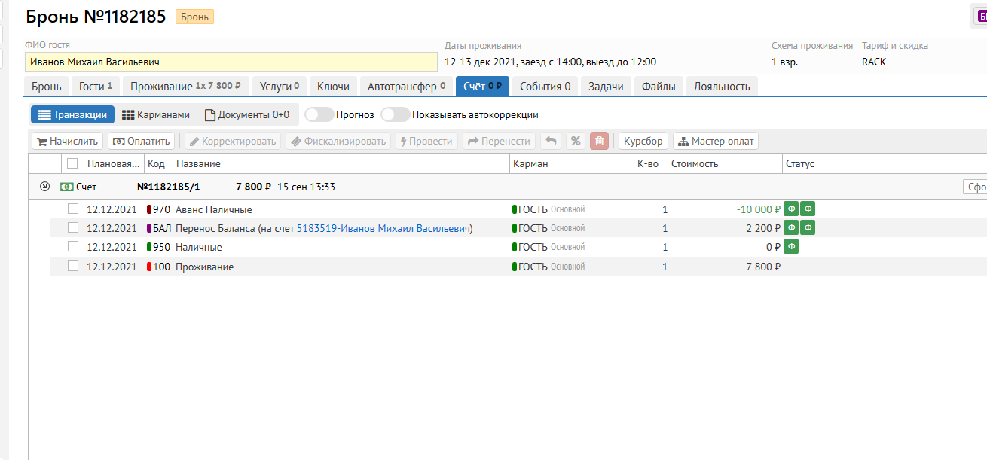Click the percent discount icon
The width and height of the screenshot is (987, 460).
(x=576, y=141)
